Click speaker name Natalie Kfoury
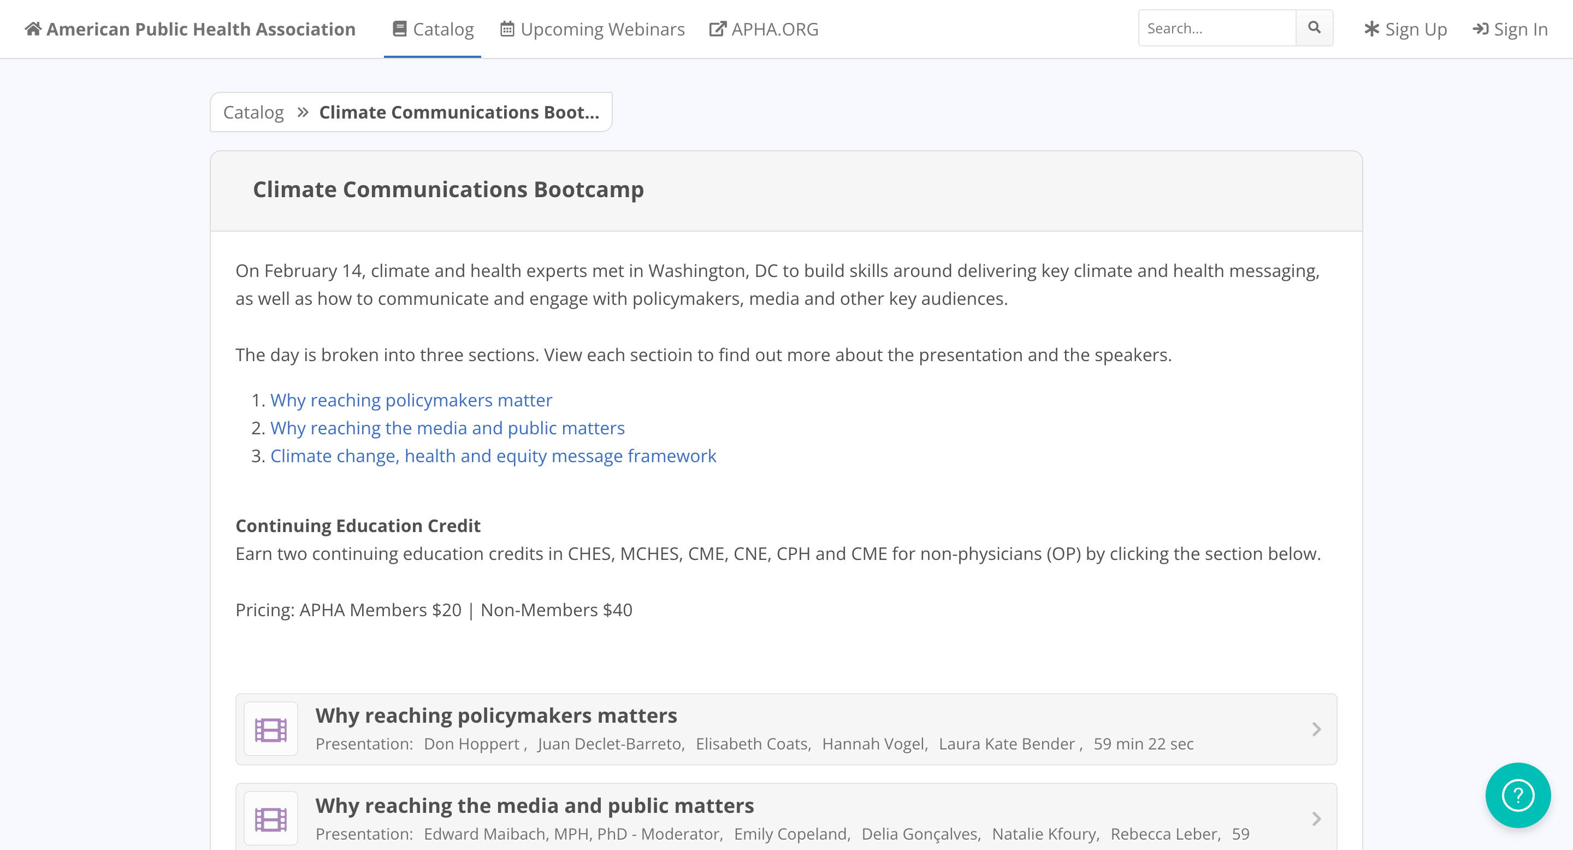The image size is (1573, 850). pos(1044,834)
